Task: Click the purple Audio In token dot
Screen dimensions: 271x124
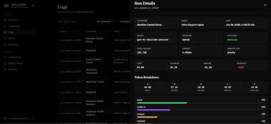Action: (x=228, y=84)
